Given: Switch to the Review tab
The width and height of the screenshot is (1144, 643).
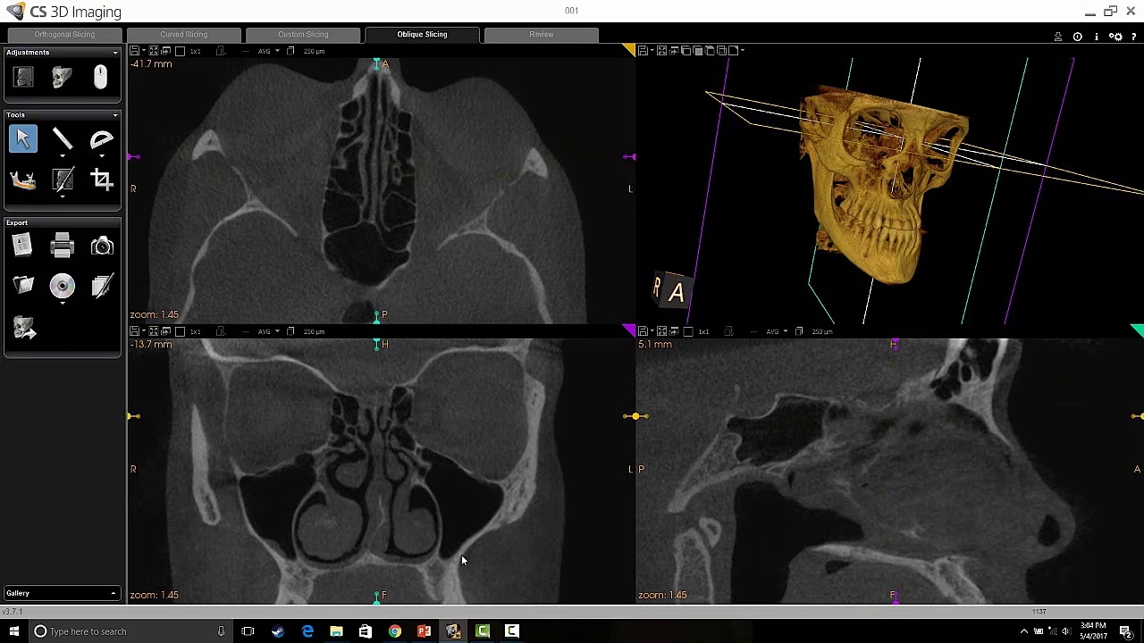Looking at the screenshot, I should click(541, 35).
